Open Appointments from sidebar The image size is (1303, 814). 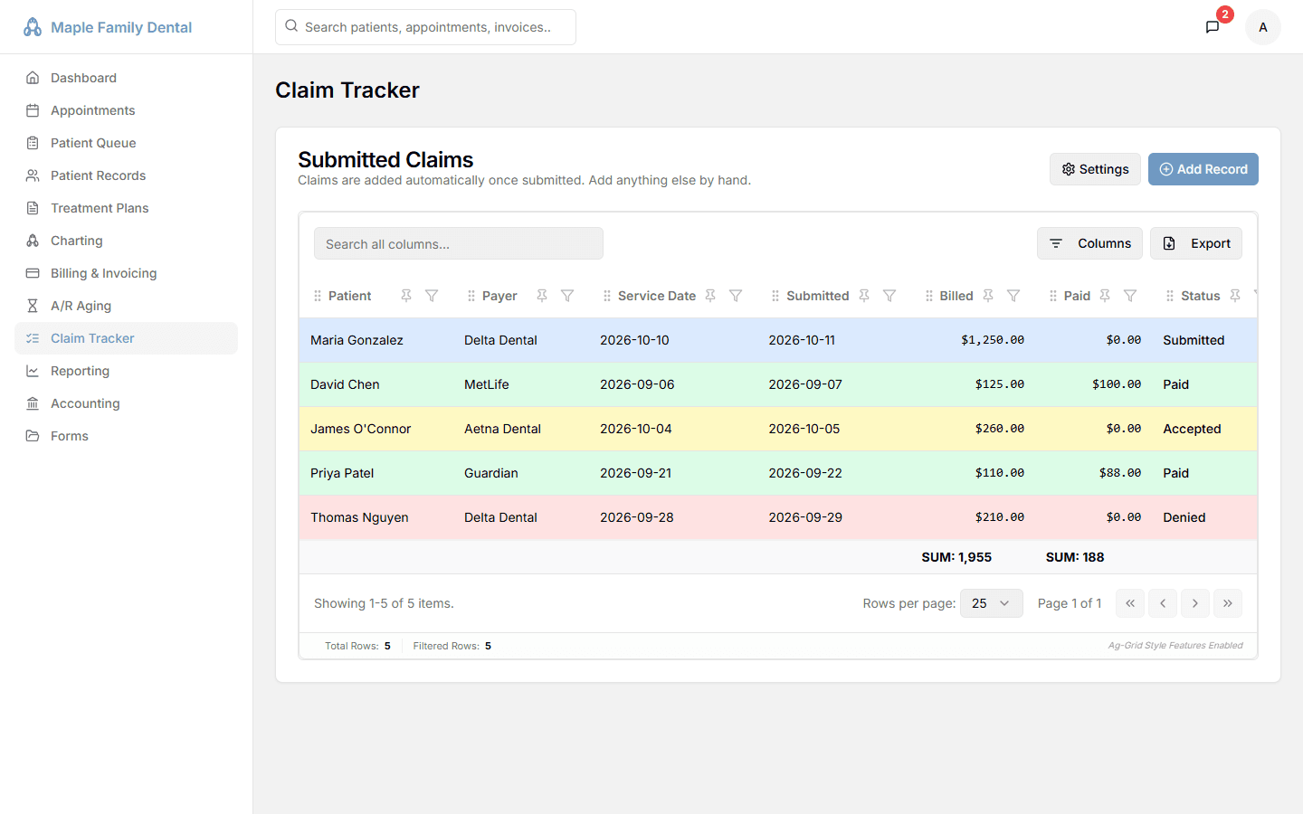[x=126, y=110]
